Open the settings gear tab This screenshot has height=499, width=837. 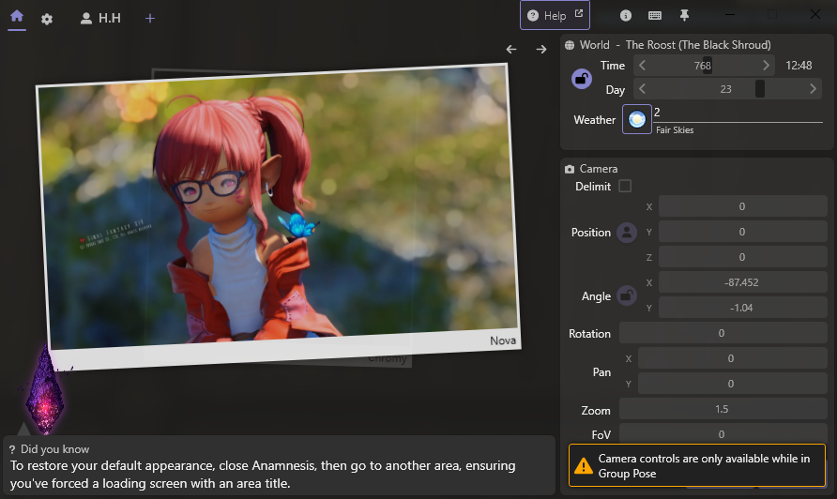pos(47,19)
